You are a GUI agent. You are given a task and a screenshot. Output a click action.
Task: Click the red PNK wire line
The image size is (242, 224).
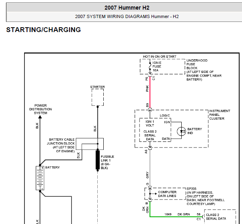[x=150, y=92]
